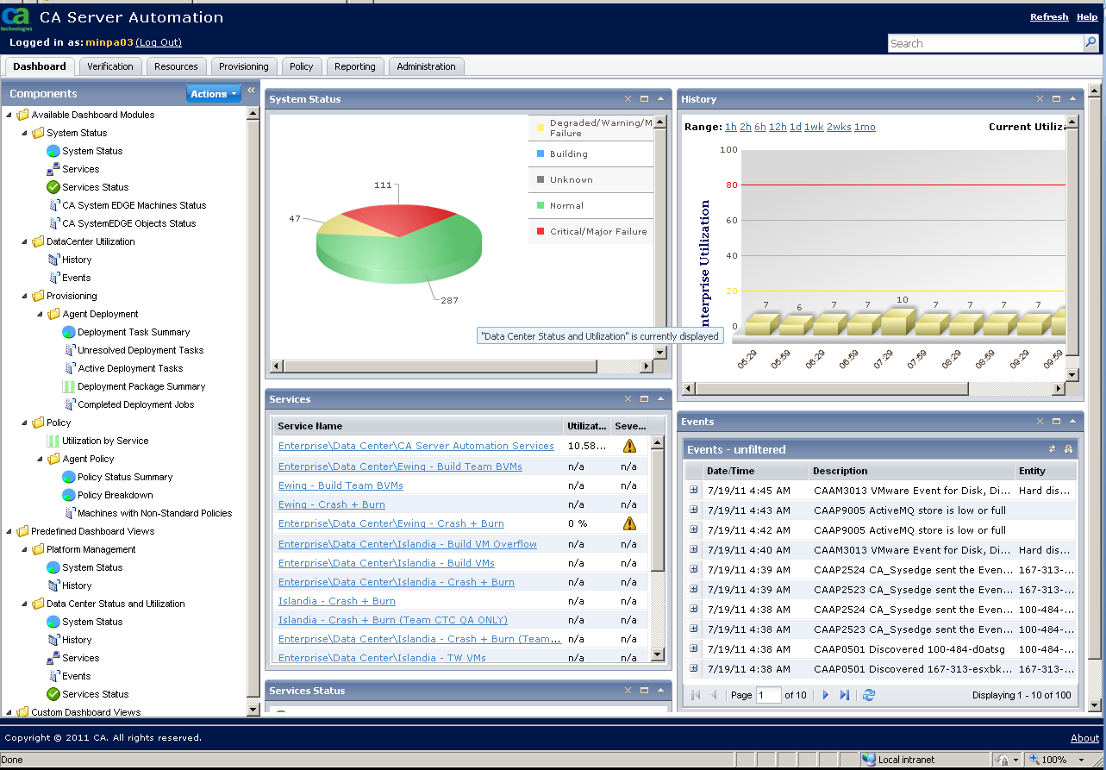Click the globe icon beside Deployment Task Summary
Image resolution: width=1106 pixels, height=770 pixels.
click(69, 332)
